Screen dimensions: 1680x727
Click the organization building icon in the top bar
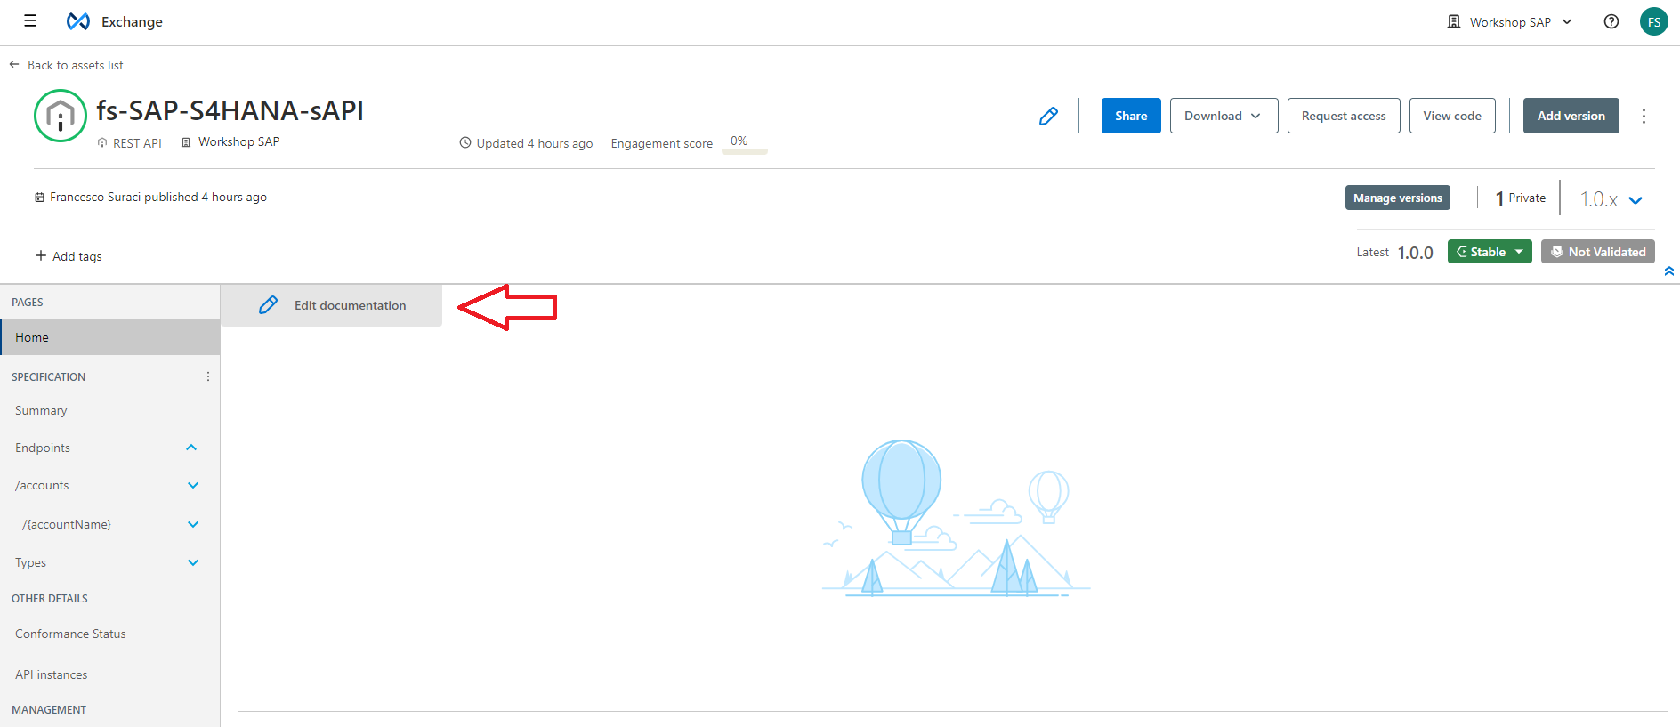click(1454, 21)
